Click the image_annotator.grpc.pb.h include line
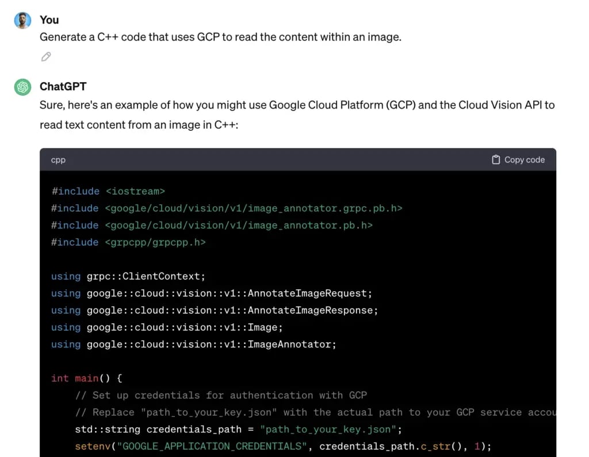The height and width of the screenshot is (457, 589). 227,208
